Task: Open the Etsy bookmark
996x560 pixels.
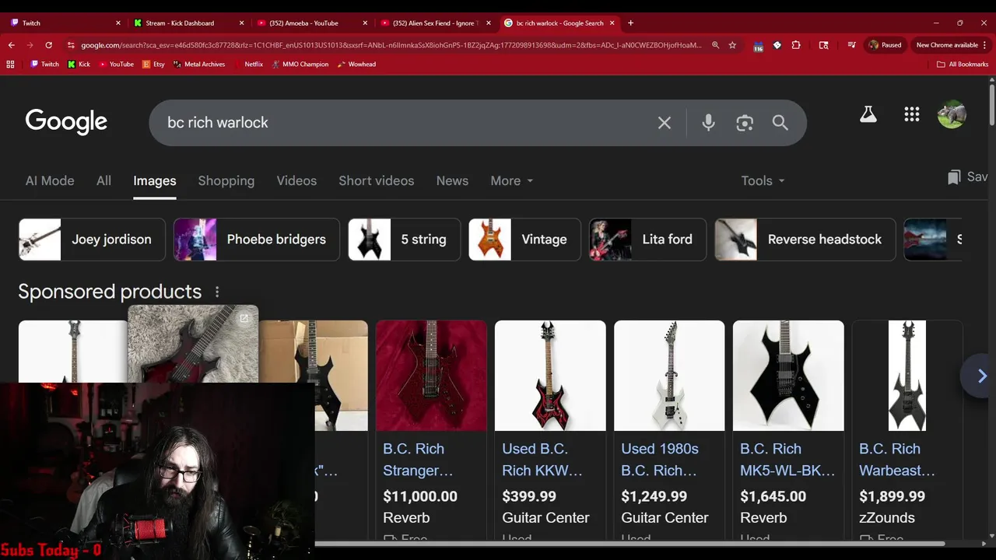Action: pyautogui.click(x=153, y=65)
